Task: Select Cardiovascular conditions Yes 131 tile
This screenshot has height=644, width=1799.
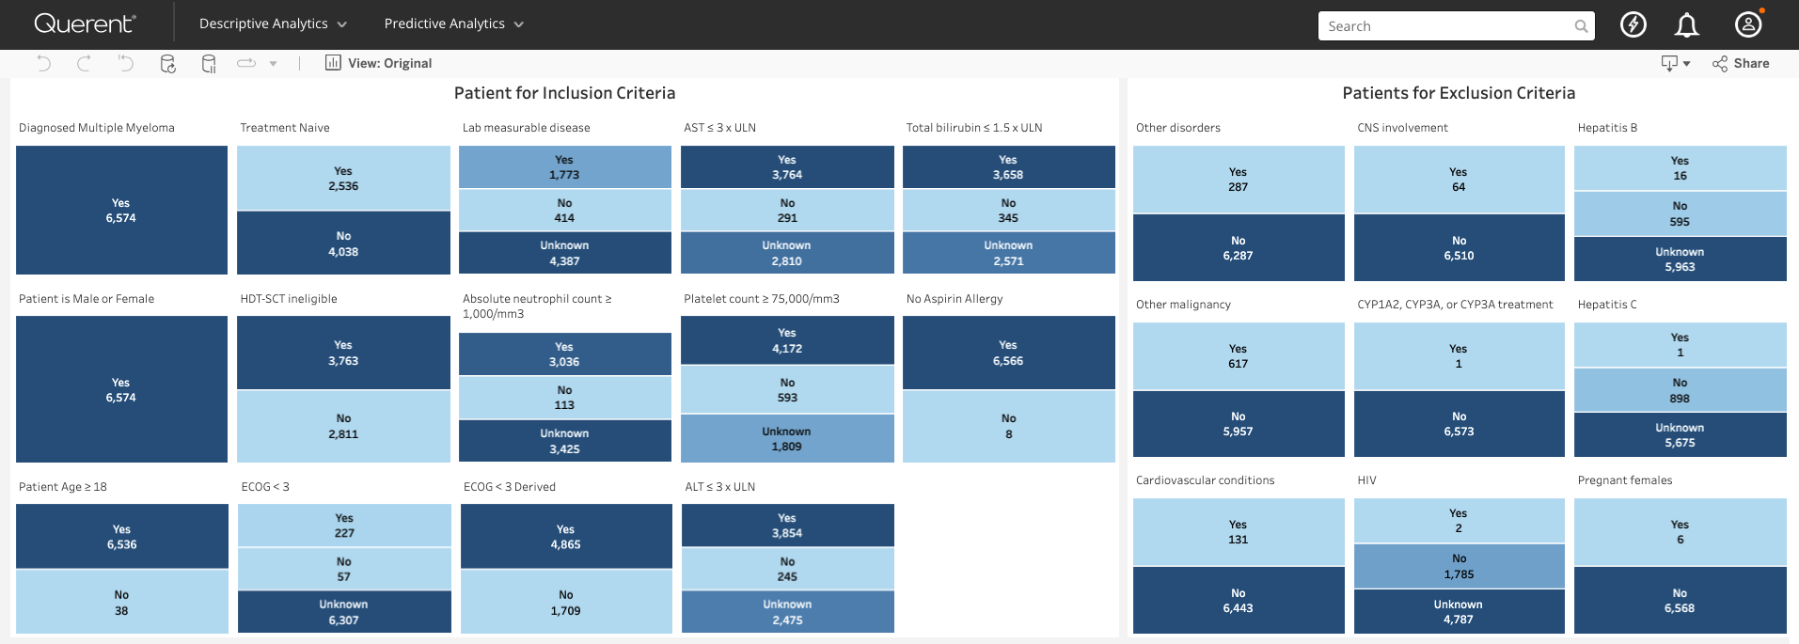Action: click(1239, 531)
